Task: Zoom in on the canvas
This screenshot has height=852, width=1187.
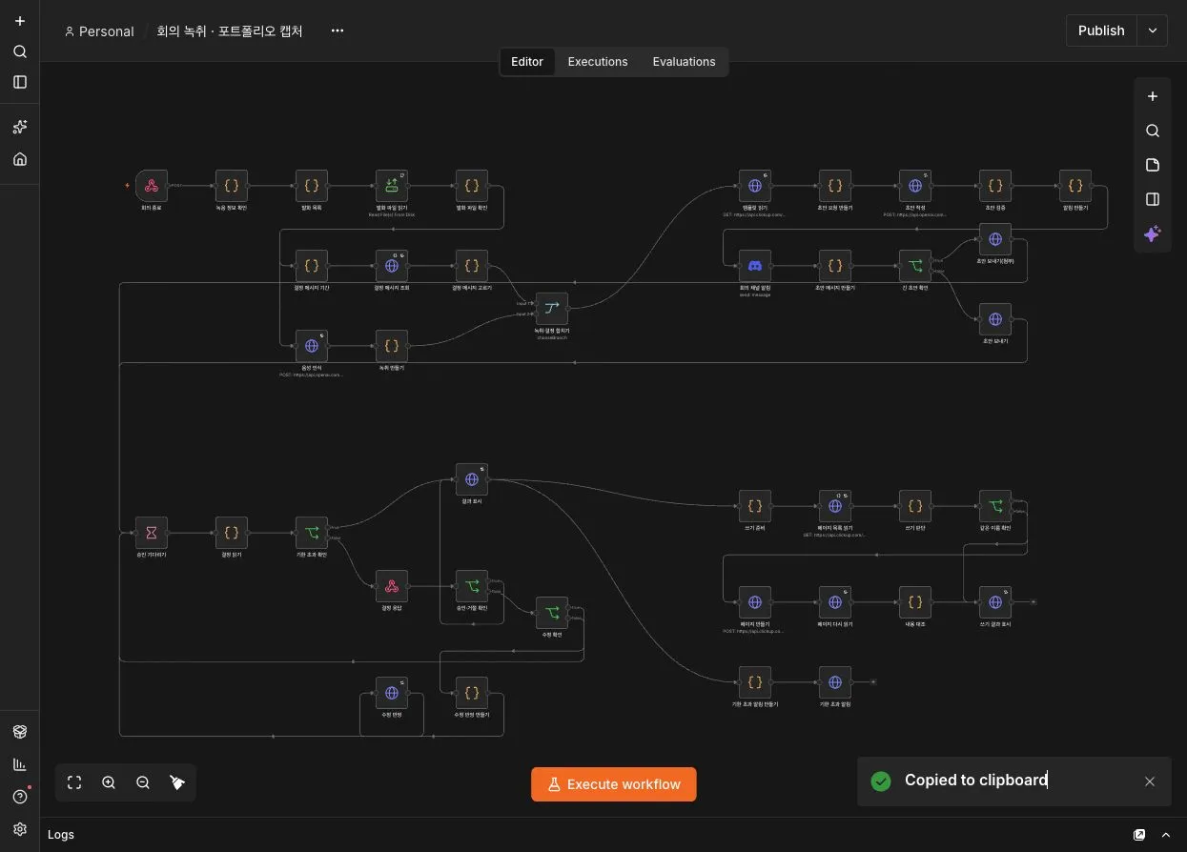Action: (x=109, y=782)
